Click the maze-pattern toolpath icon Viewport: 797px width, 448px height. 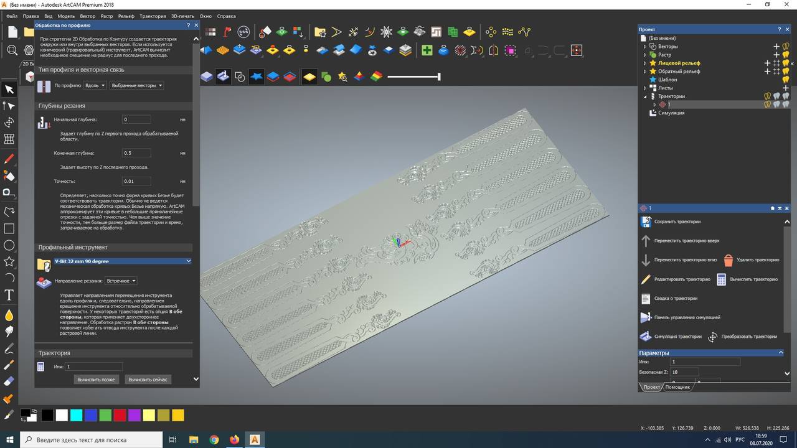(x=436, y=32)
